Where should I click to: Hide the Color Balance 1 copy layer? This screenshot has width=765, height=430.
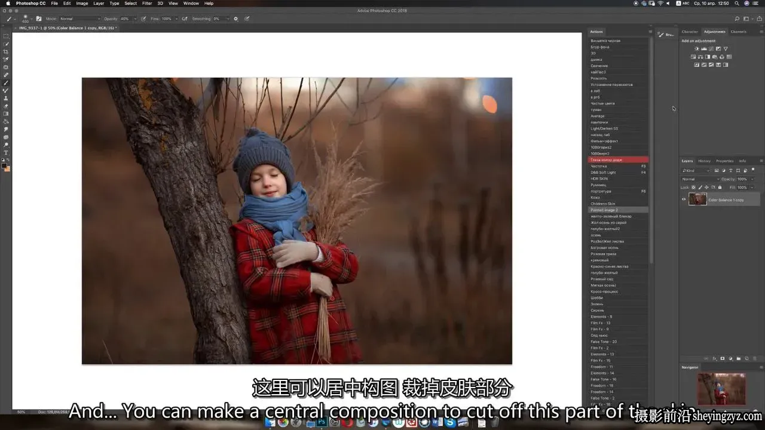coord(684,199)
